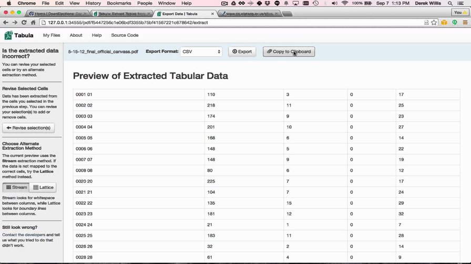The width and height of the screenshot is (471, 264).
Task: Select Stream extraction method
Action: [x=16, y=187]
